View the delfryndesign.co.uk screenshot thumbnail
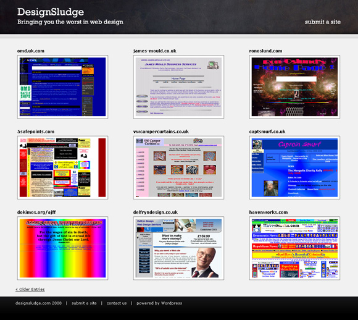Screen dimensions: 358x320 [x=178, y=248]
